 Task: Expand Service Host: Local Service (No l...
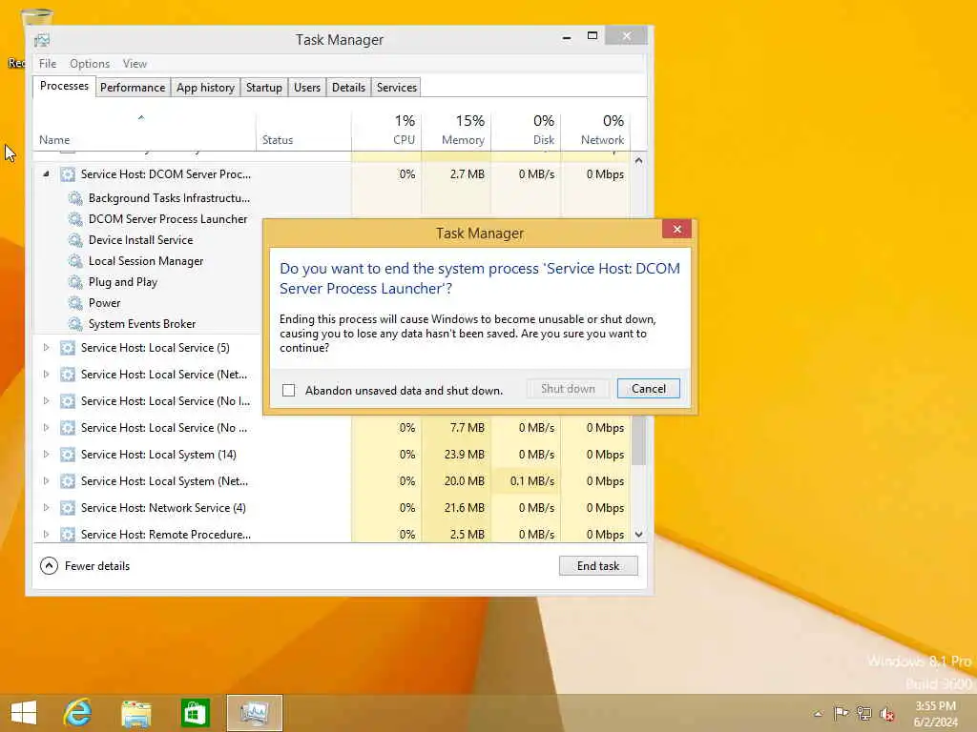click(x=46, y=401)
